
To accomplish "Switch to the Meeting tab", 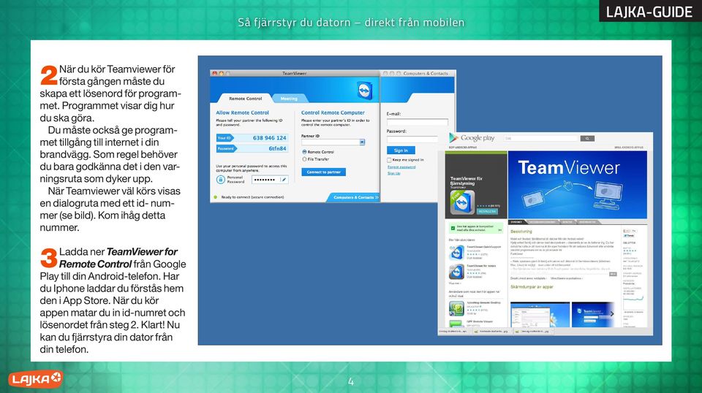I will [x=289, y=99].
